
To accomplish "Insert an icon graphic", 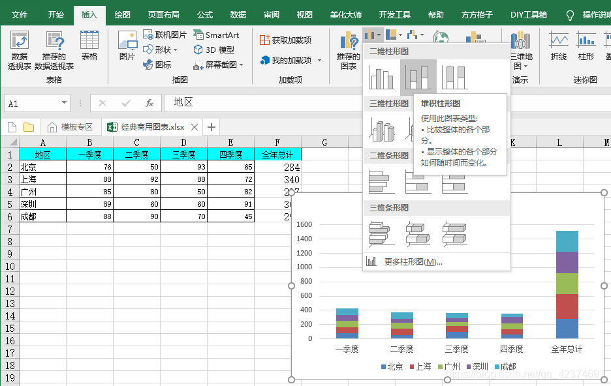I will tap(157, 65).
